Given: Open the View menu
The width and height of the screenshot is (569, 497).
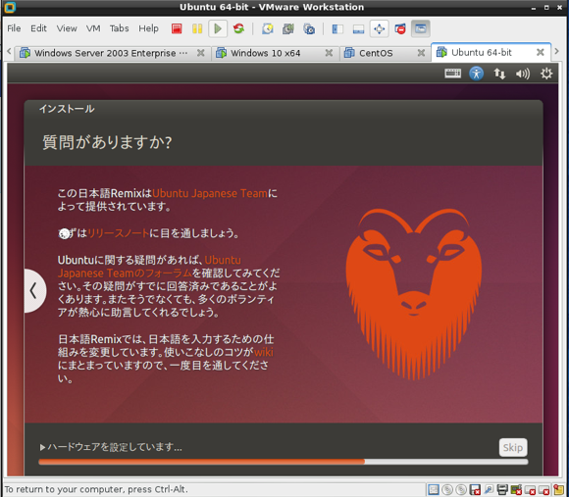Looking at the screenshot, I should pyautogui.click(x=67, y=28).
